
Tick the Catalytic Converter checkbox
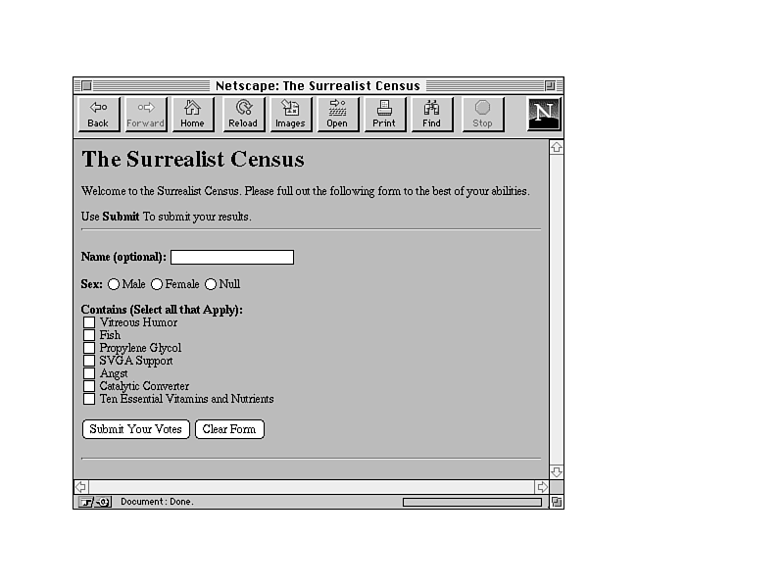89,386
